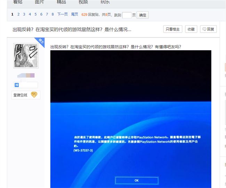The image size is (226, 188).
Task: Go to page 3 of the thread
Action: pyautogui.click(x=24, y=14)
